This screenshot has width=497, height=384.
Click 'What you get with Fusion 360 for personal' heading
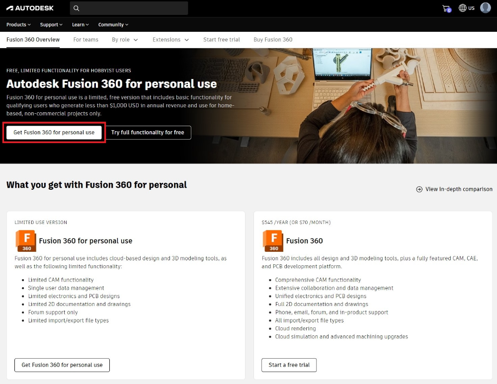click(97, 185)
